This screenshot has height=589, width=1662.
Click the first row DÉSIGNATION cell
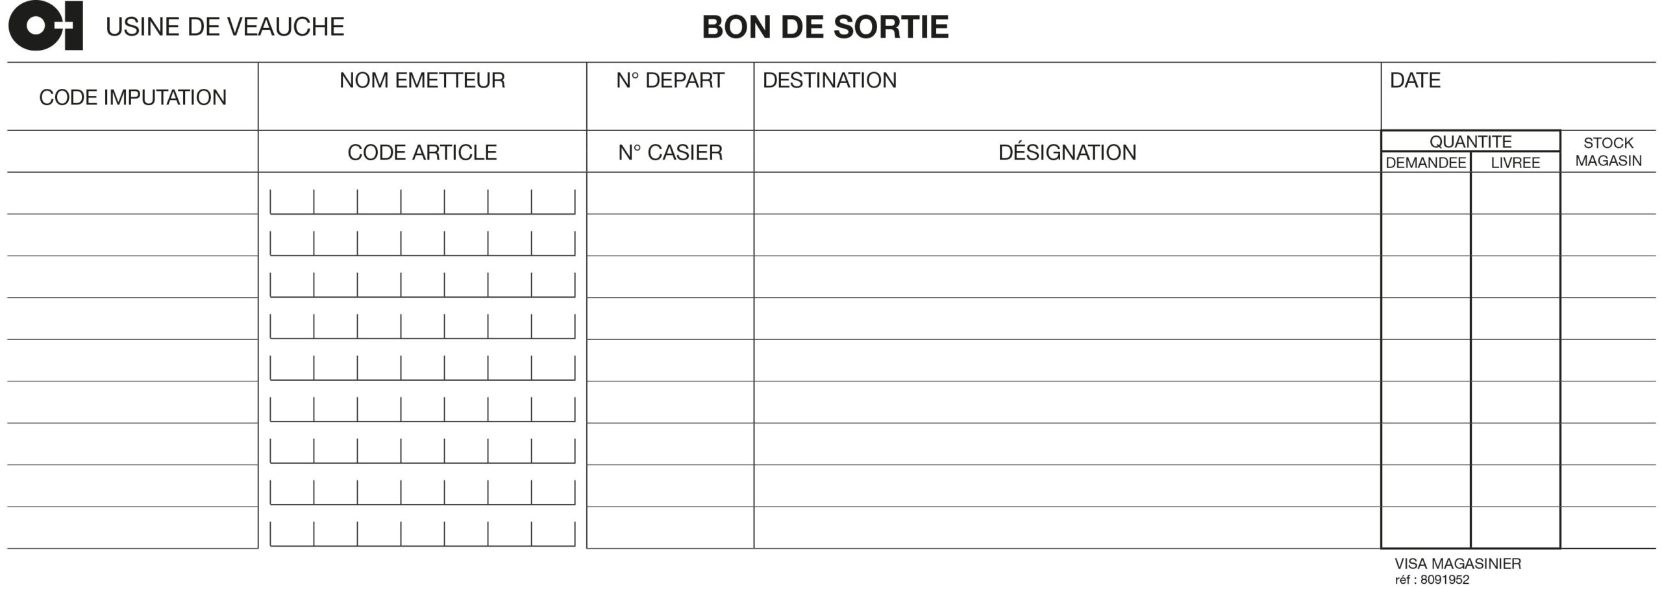[1067, 193]
